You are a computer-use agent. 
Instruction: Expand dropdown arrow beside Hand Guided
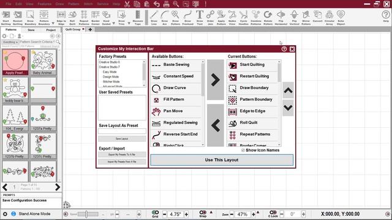pos(113,23)
